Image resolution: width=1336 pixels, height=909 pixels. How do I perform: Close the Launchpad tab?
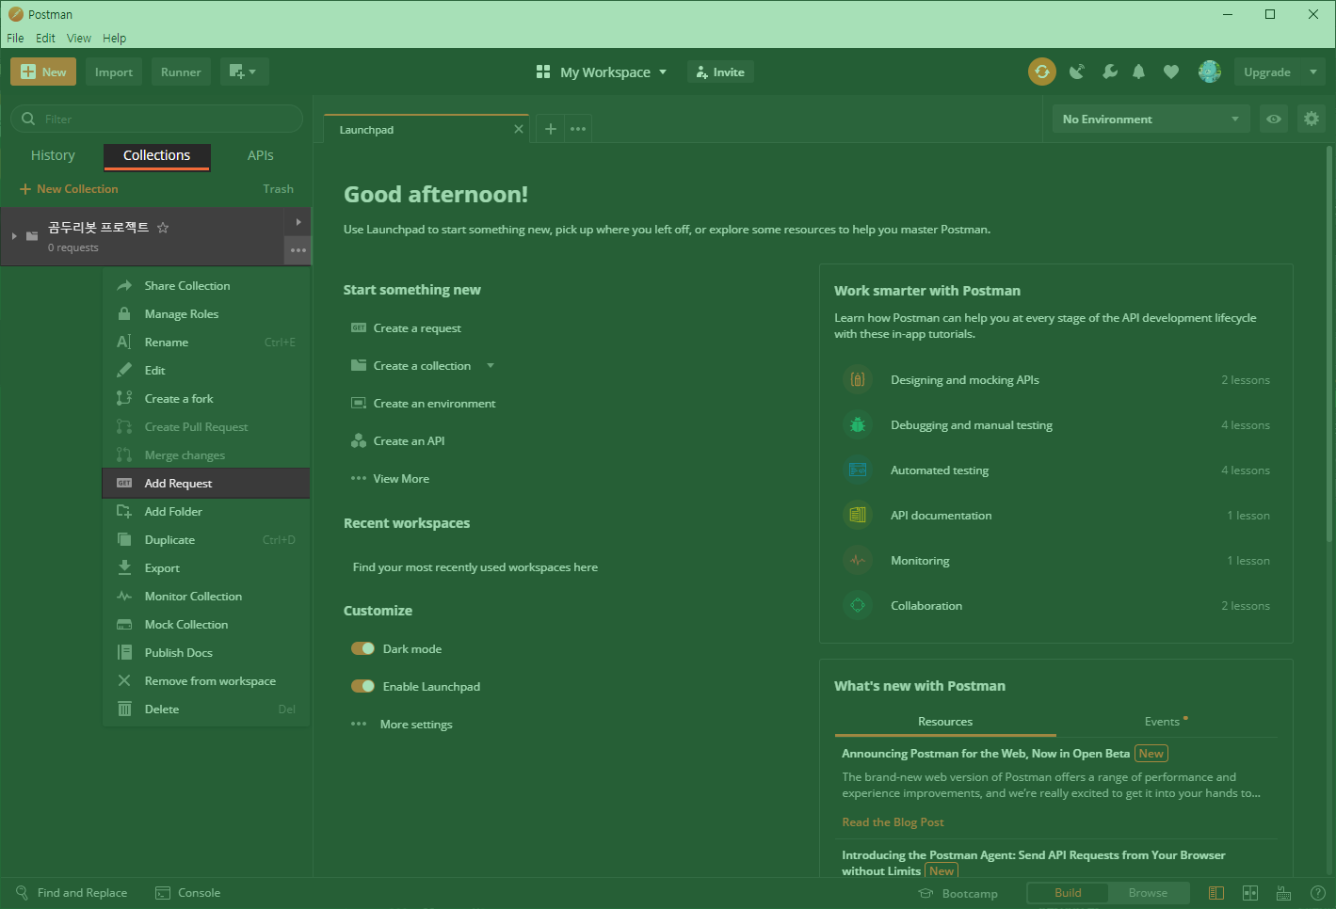point(519,129)
